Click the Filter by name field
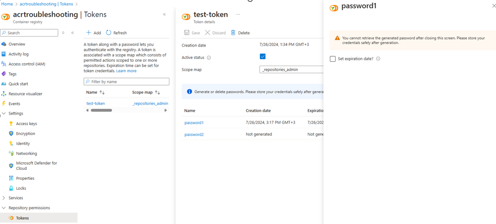The height and width of the screenshot is (224, 496). click(127, 82)
